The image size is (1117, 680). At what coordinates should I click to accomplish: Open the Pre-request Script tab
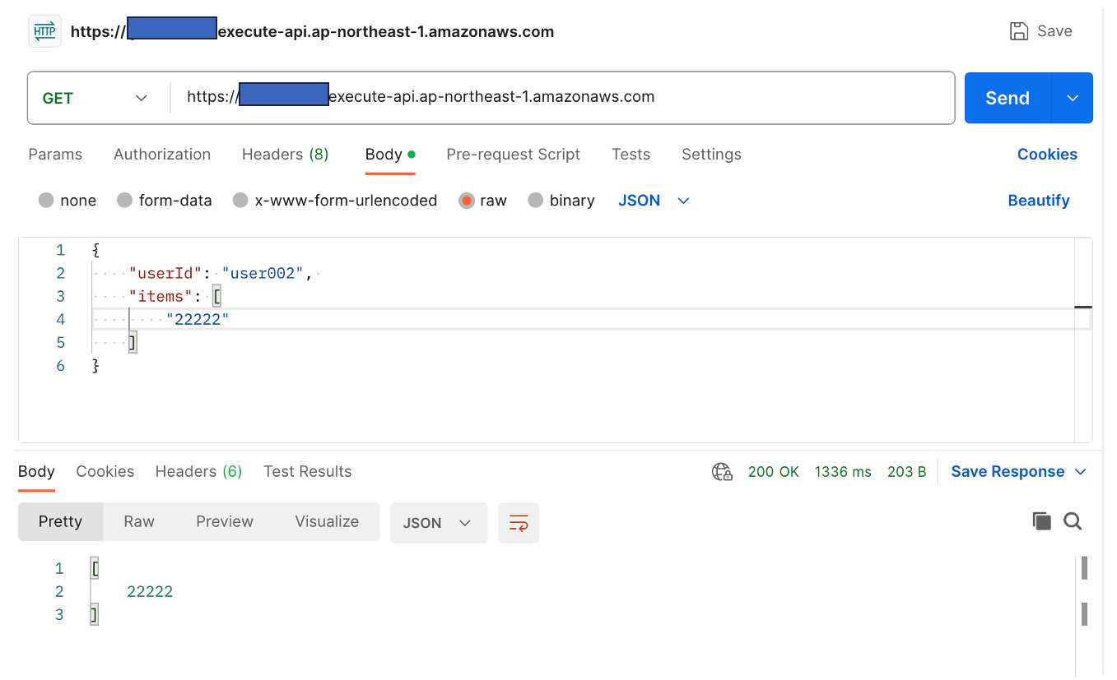point(513,155)
